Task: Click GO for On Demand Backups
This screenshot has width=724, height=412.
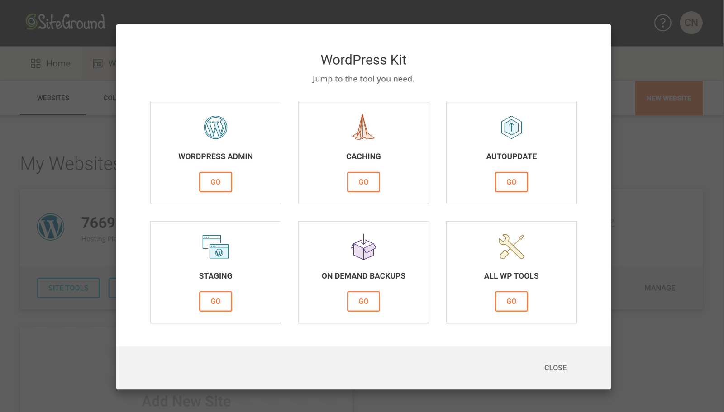Action: [363, 301]
